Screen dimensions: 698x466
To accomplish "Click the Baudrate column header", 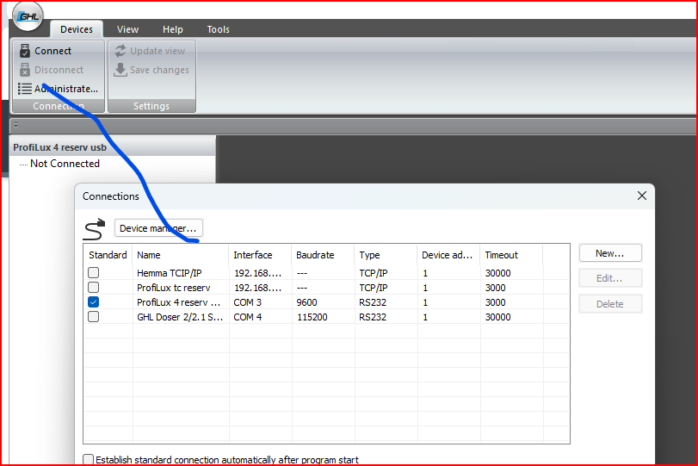I will pyautogui.click(x=324, y=255).
